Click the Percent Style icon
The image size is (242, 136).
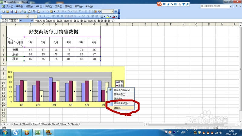coord(75,16)
